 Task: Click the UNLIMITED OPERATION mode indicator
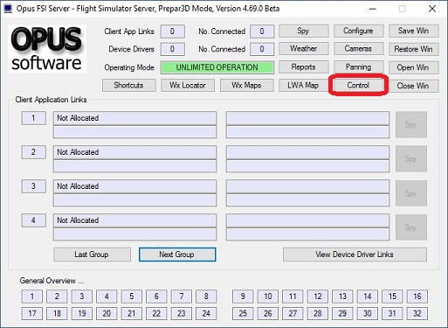click(217, 67)
